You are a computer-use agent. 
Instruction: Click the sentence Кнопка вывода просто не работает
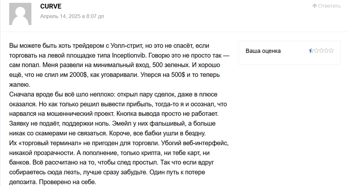pos(168,114)
